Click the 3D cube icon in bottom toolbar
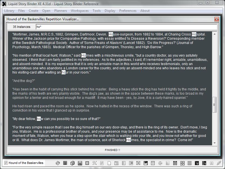This screenshot has height=169, width=225. point(73,163)
